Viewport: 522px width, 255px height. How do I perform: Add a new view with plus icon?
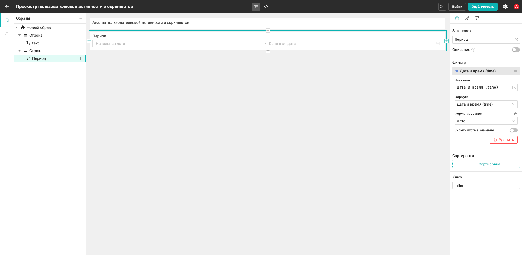pos(81,18)
